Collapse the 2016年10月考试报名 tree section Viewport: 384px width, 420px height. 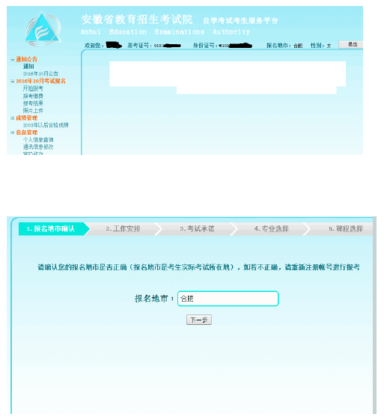point(12,81)
